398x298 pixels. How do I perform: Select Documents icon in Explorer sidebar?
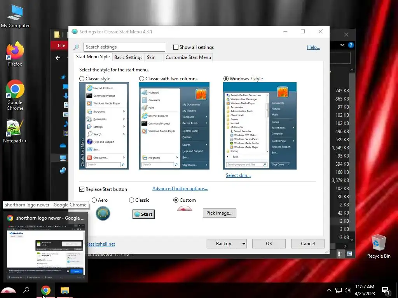coord(66,105)
